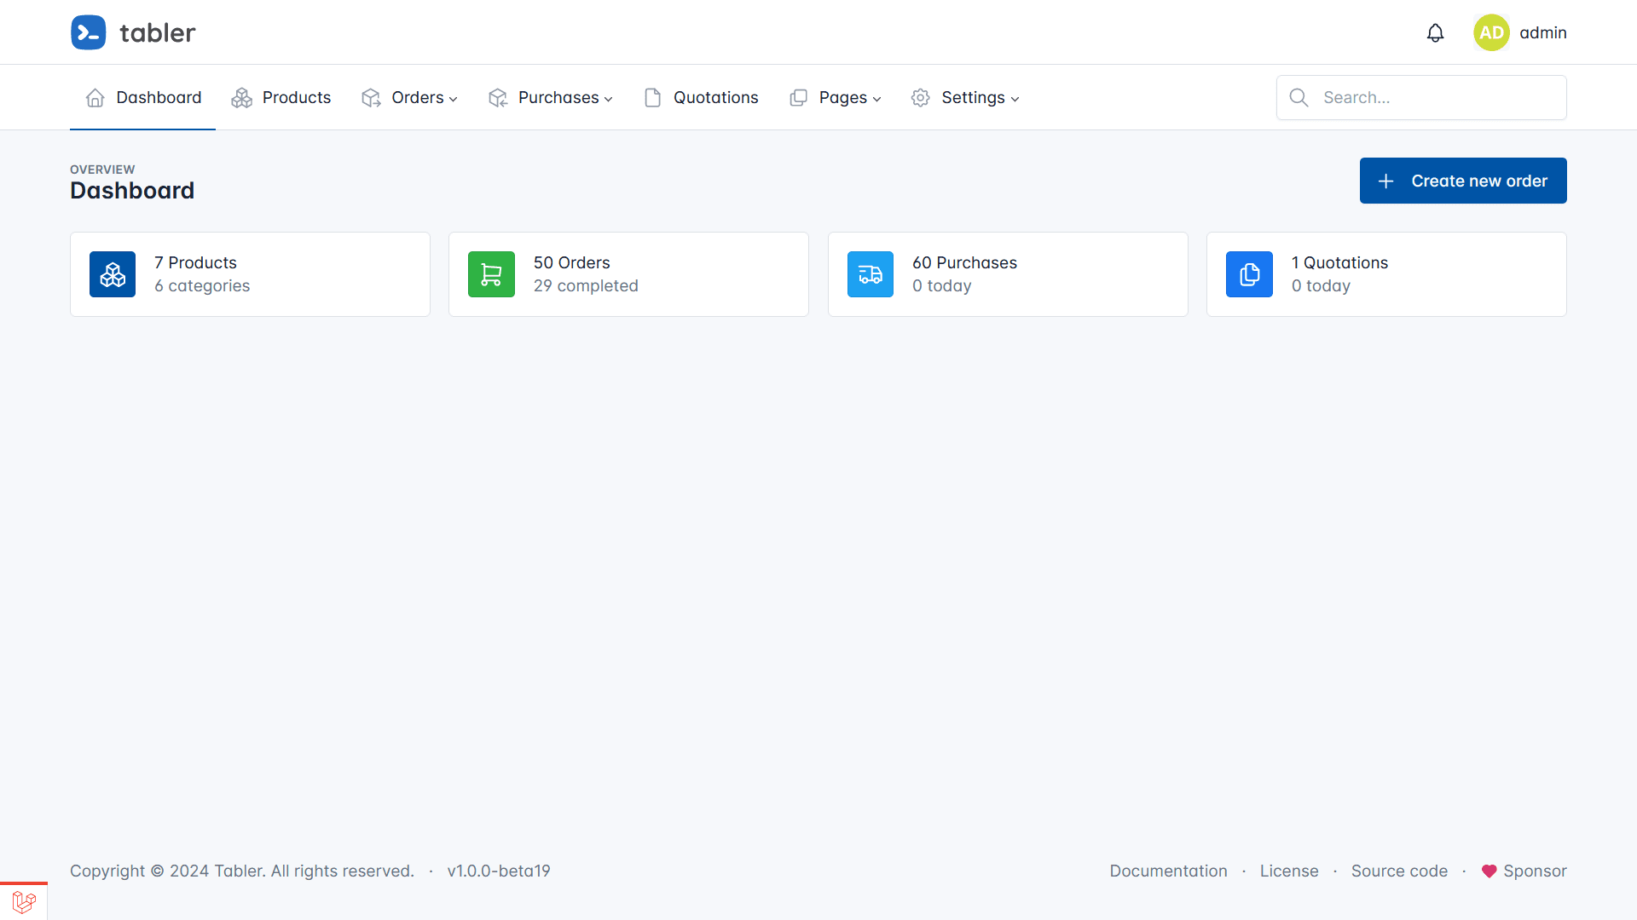
Task: Open the Documentation footer link
Action: pyautogui.click(x=1169, y=871)
